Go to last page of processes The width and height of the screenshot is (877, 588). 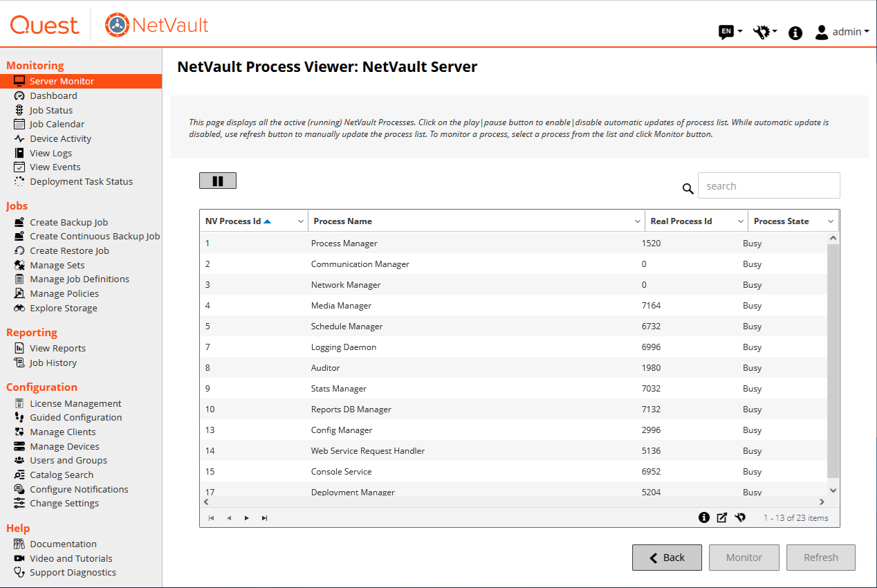coord(265,517)
